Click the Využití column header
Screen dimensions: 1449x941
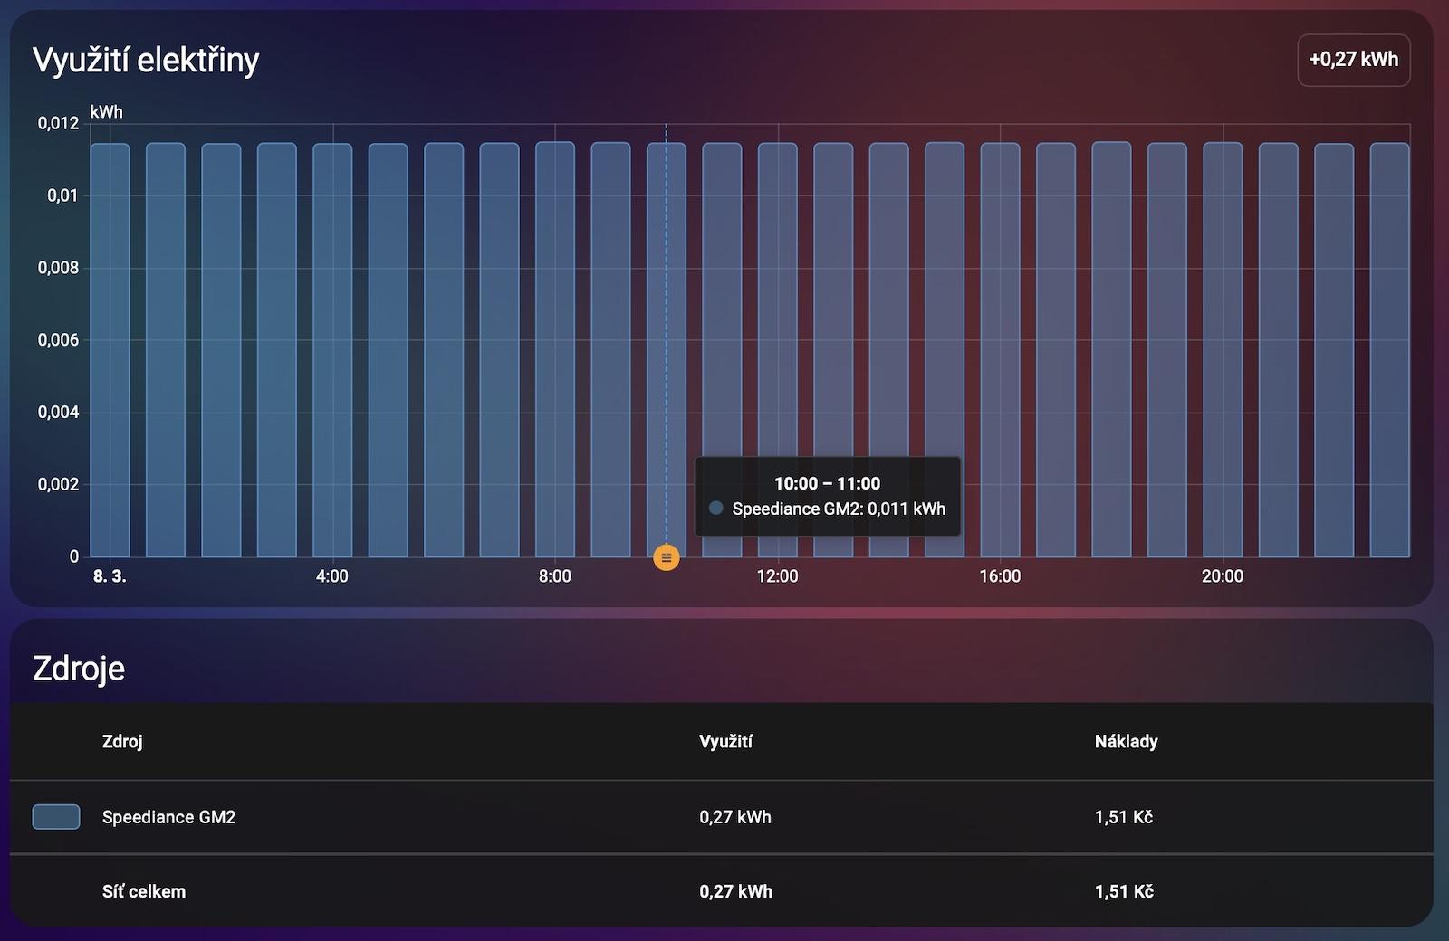[725, 741]
